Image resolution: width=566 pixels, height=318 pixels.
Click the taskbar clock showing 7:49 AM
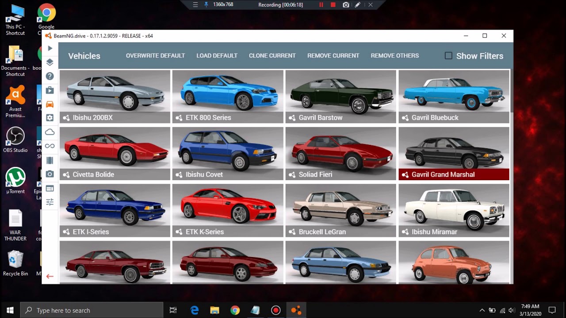(530, 310)
